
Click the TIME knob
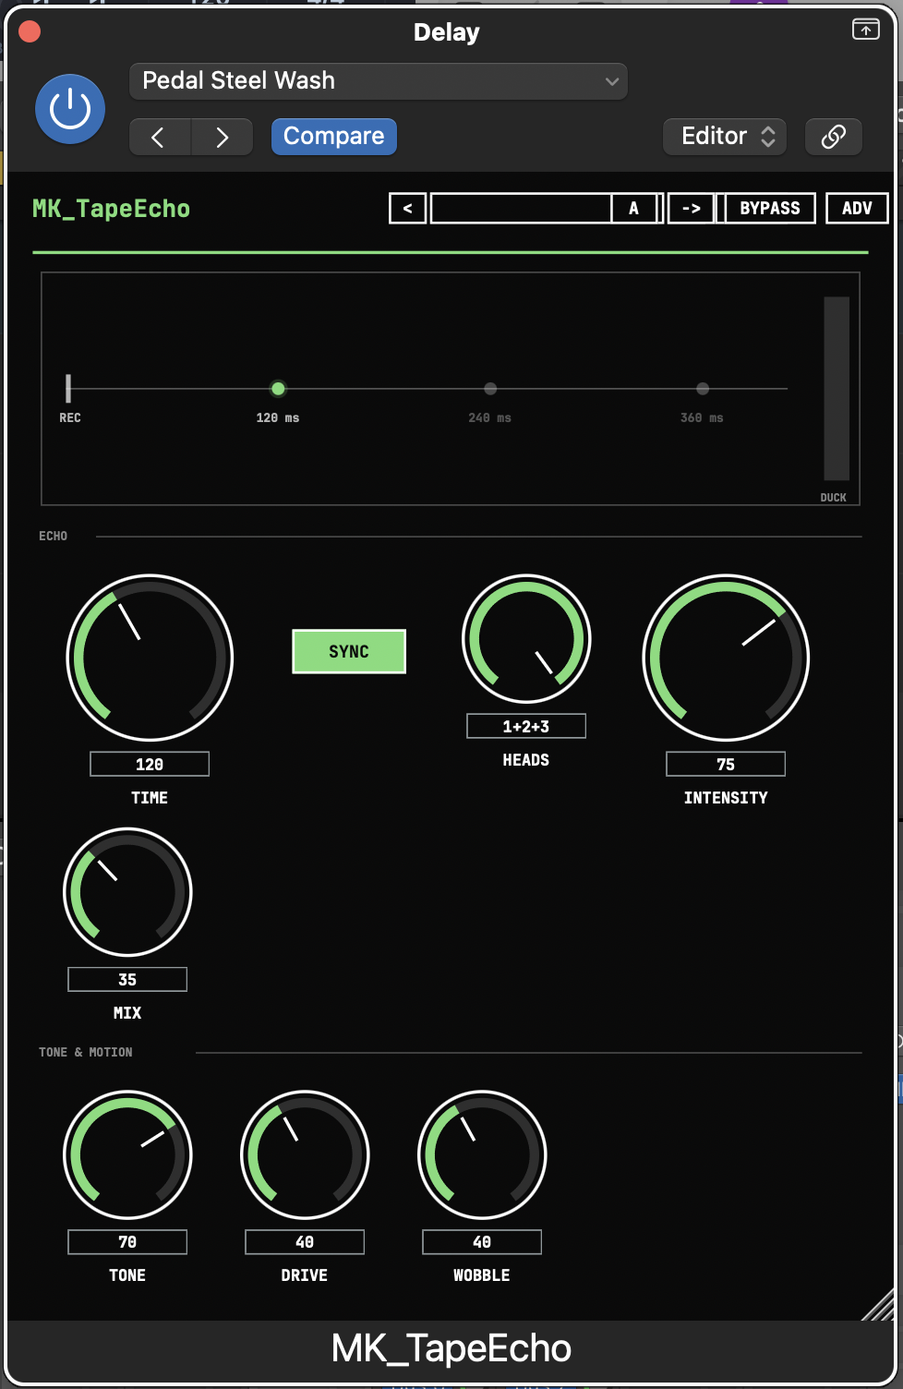(150, 658)
